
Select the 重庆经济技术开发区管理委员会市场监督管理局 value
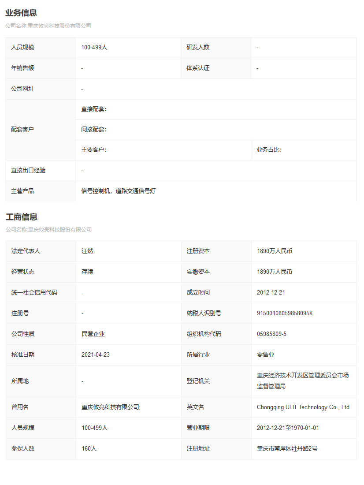point(303,381)
